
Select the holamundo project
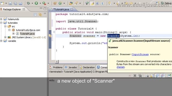pyautogui.click(x=13, y=19)
